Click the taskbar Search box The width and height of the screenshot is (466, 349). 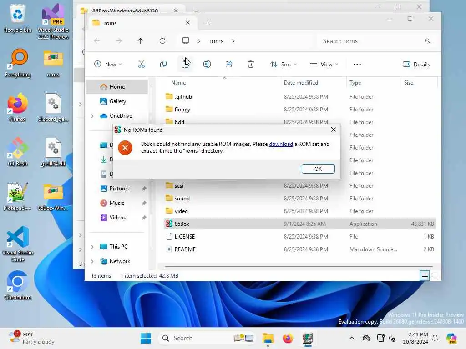(x=207, y=338)
